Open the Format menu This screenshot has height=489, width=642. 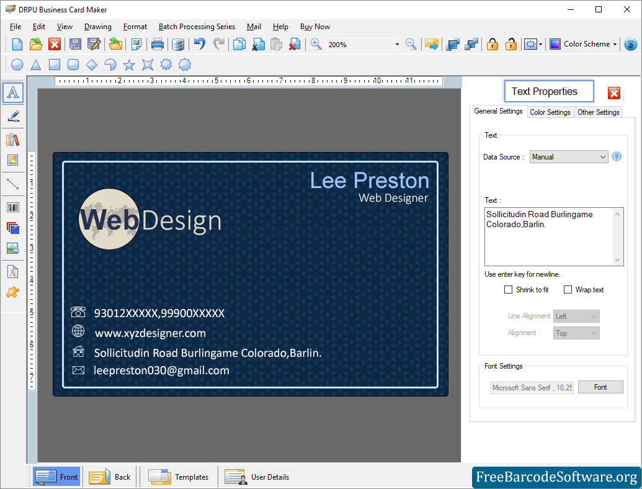(x=135, y=27)
